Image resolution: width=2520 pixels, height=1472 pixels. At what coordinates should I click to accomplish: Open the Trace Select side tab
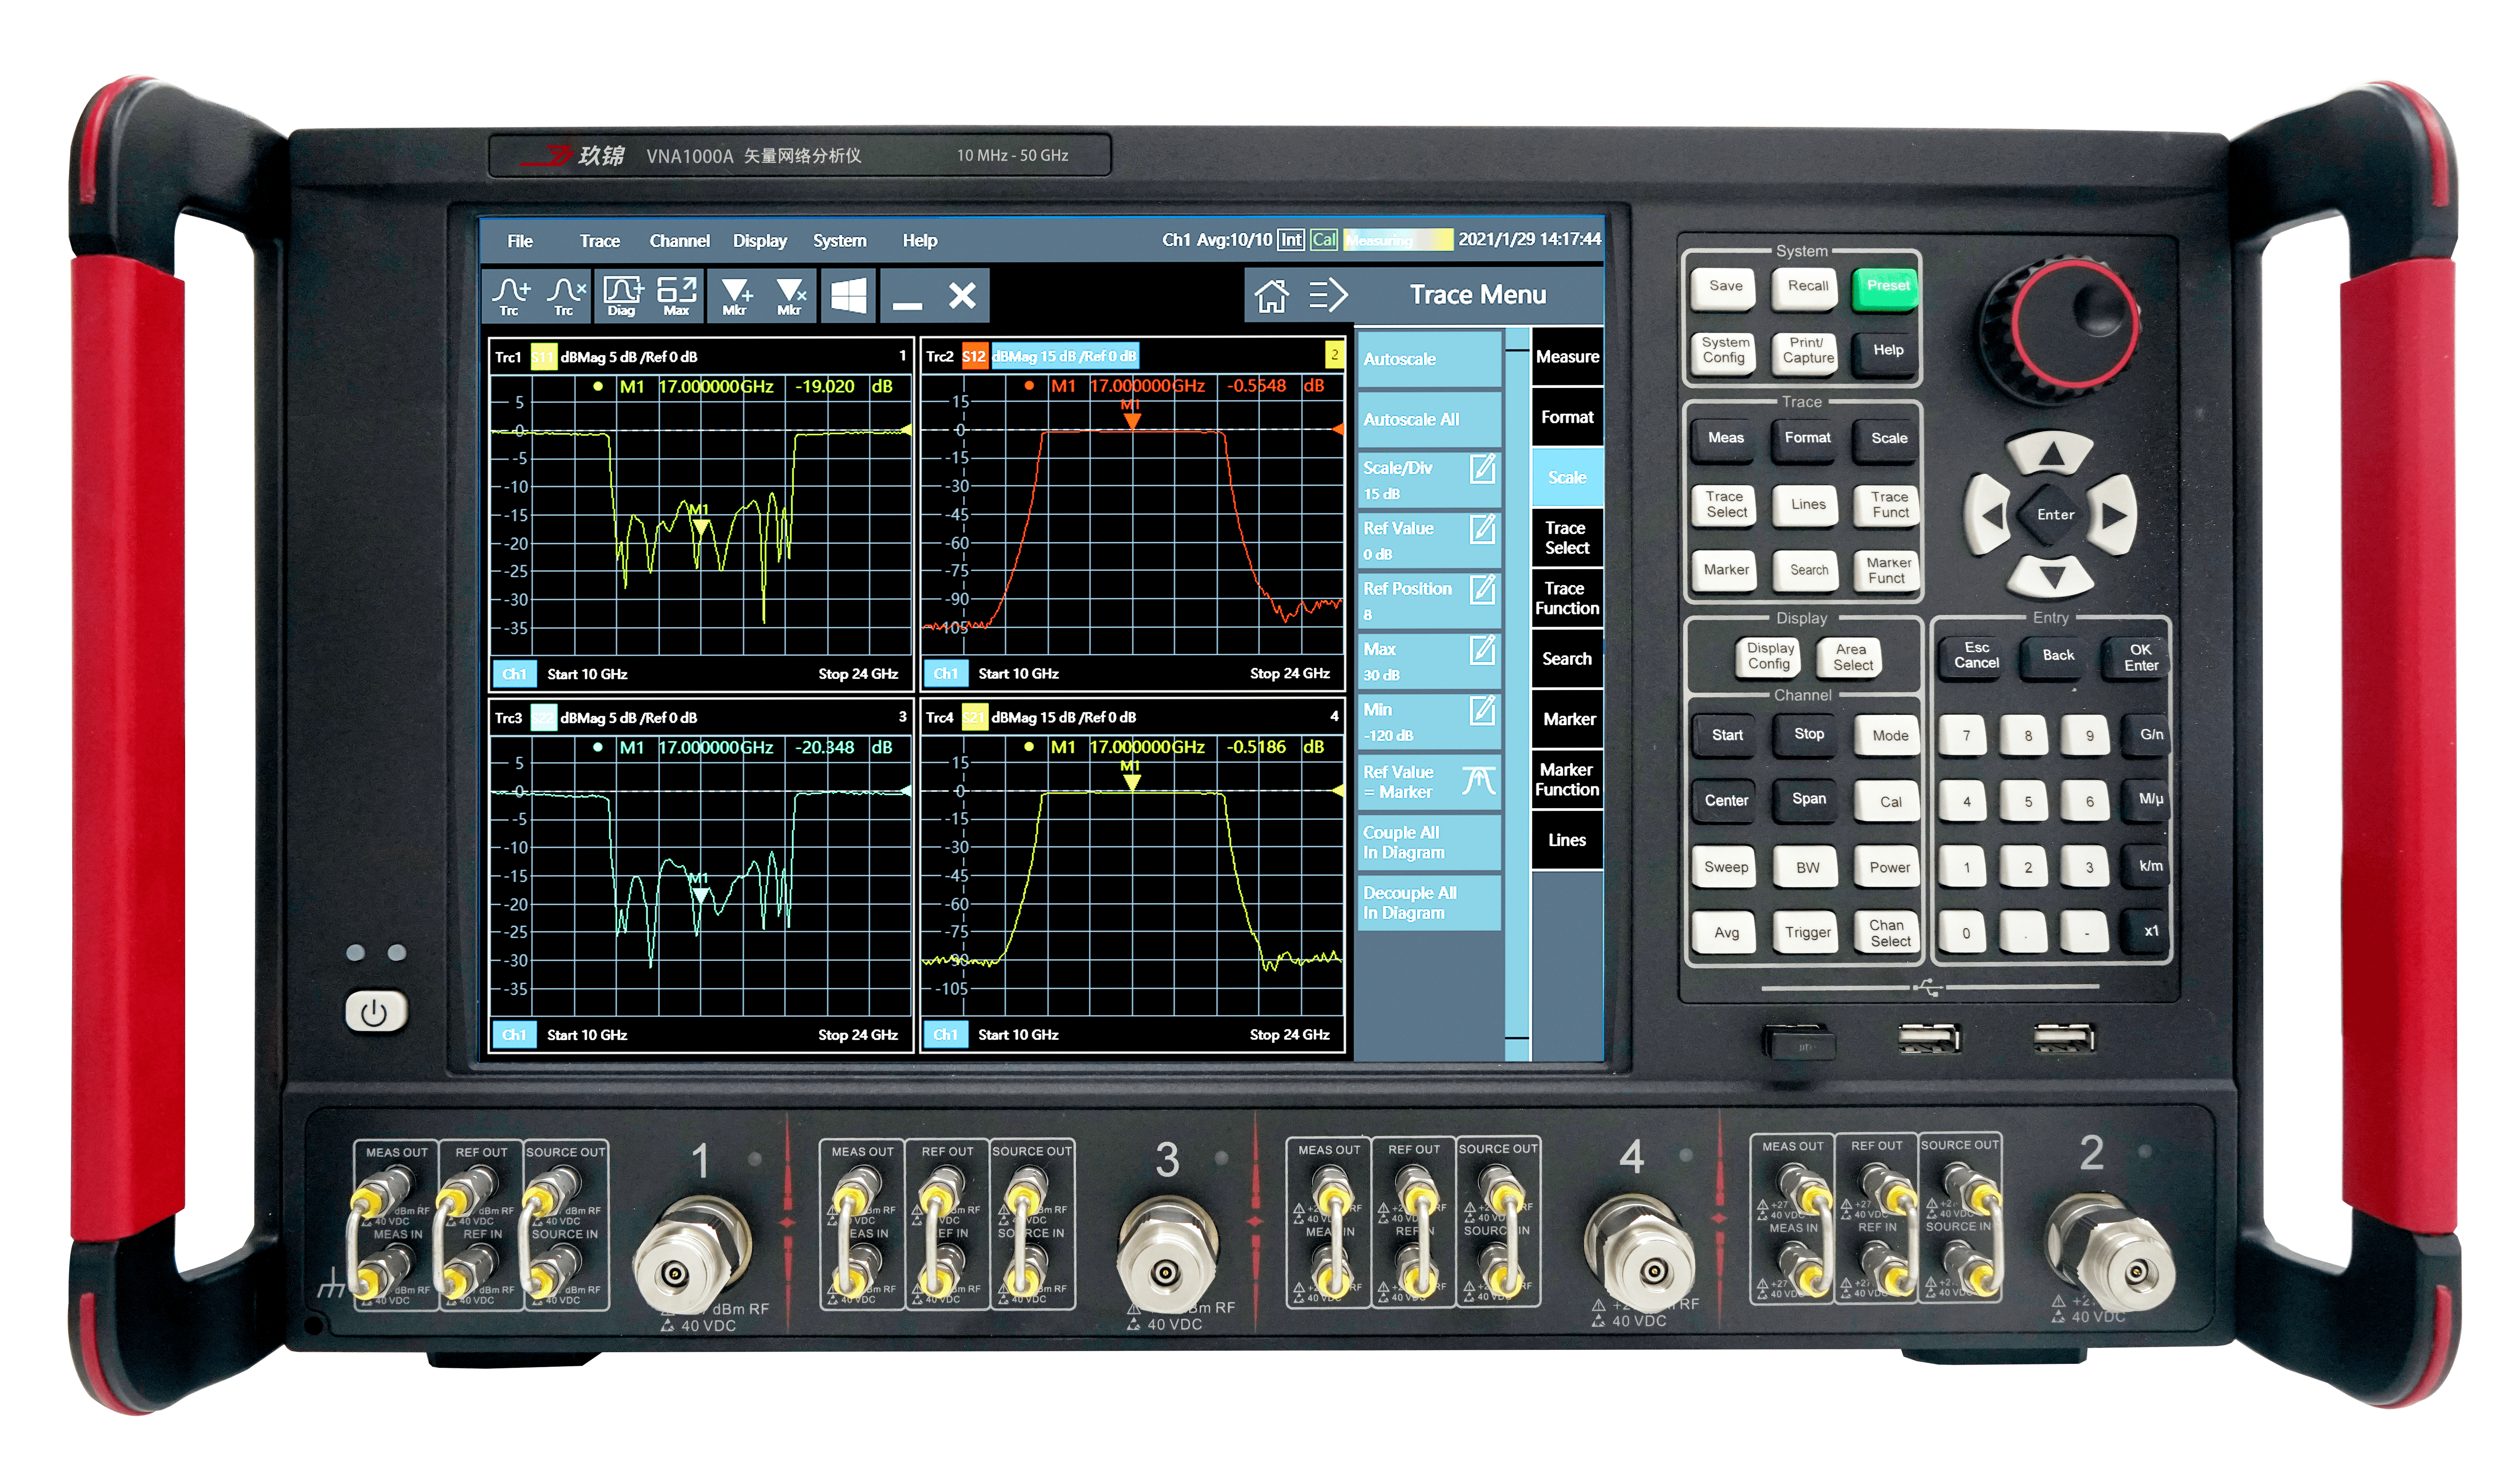pyautogui.click(x=1567, y=538)
